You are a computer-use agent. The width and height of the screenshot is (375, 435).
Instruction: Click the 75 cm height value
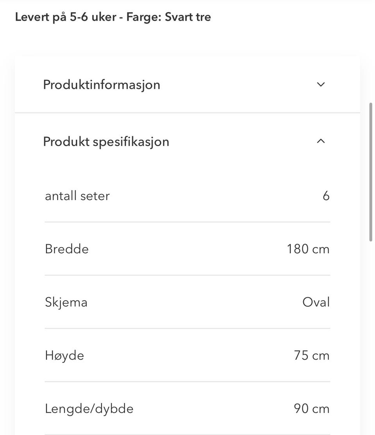pos(311,355)
